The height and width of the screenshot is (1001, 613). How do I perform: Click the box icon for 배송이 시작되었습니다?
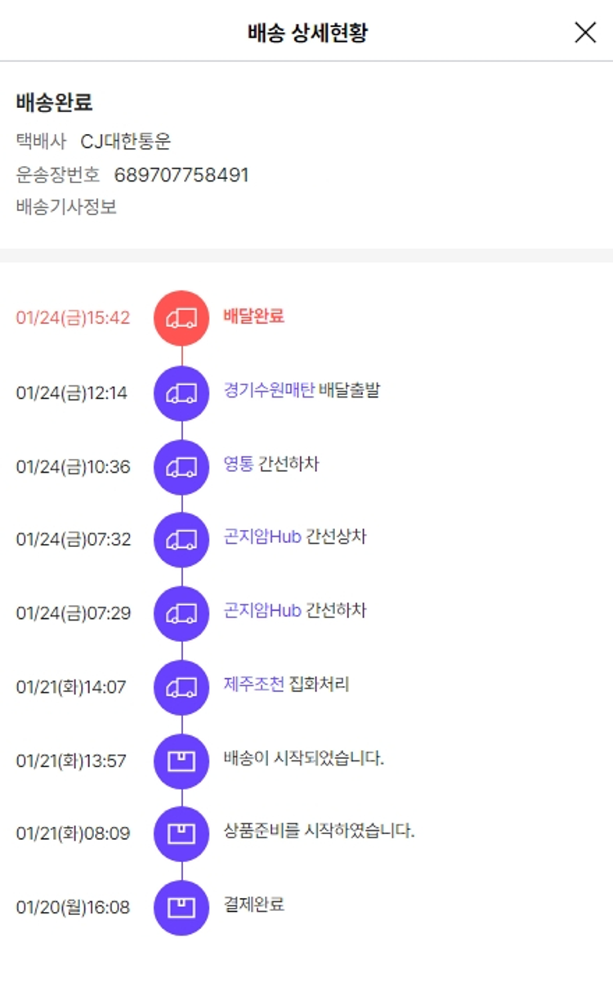181,761
